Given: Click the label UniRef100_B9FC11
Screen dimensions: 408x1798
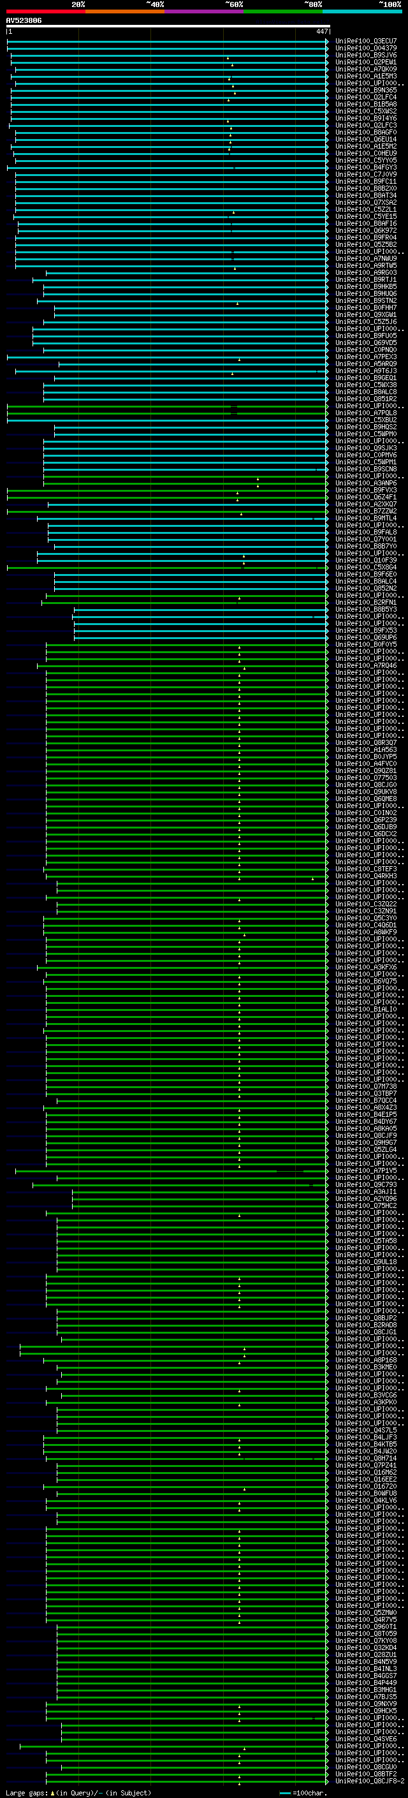Looking at the screenshot, I should coord(365,182).
